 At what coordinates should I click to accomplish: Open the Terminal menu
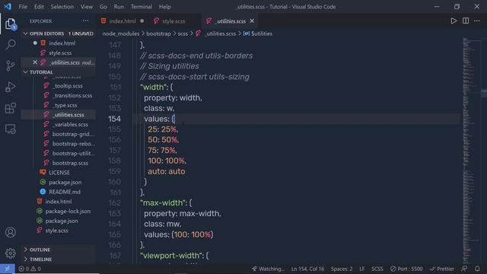(142, 7)
